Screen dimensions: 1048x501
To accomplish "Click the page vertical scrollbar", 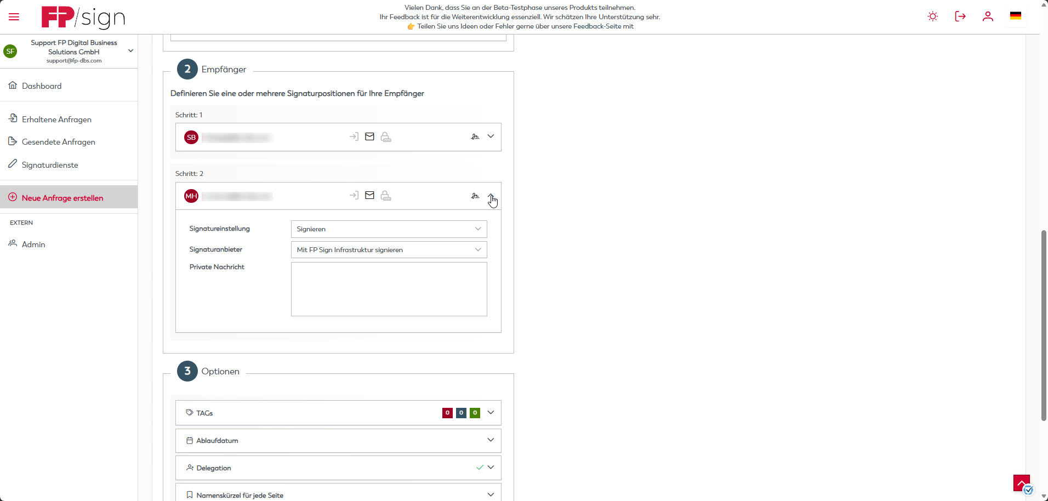I will tap(1044, 326).
